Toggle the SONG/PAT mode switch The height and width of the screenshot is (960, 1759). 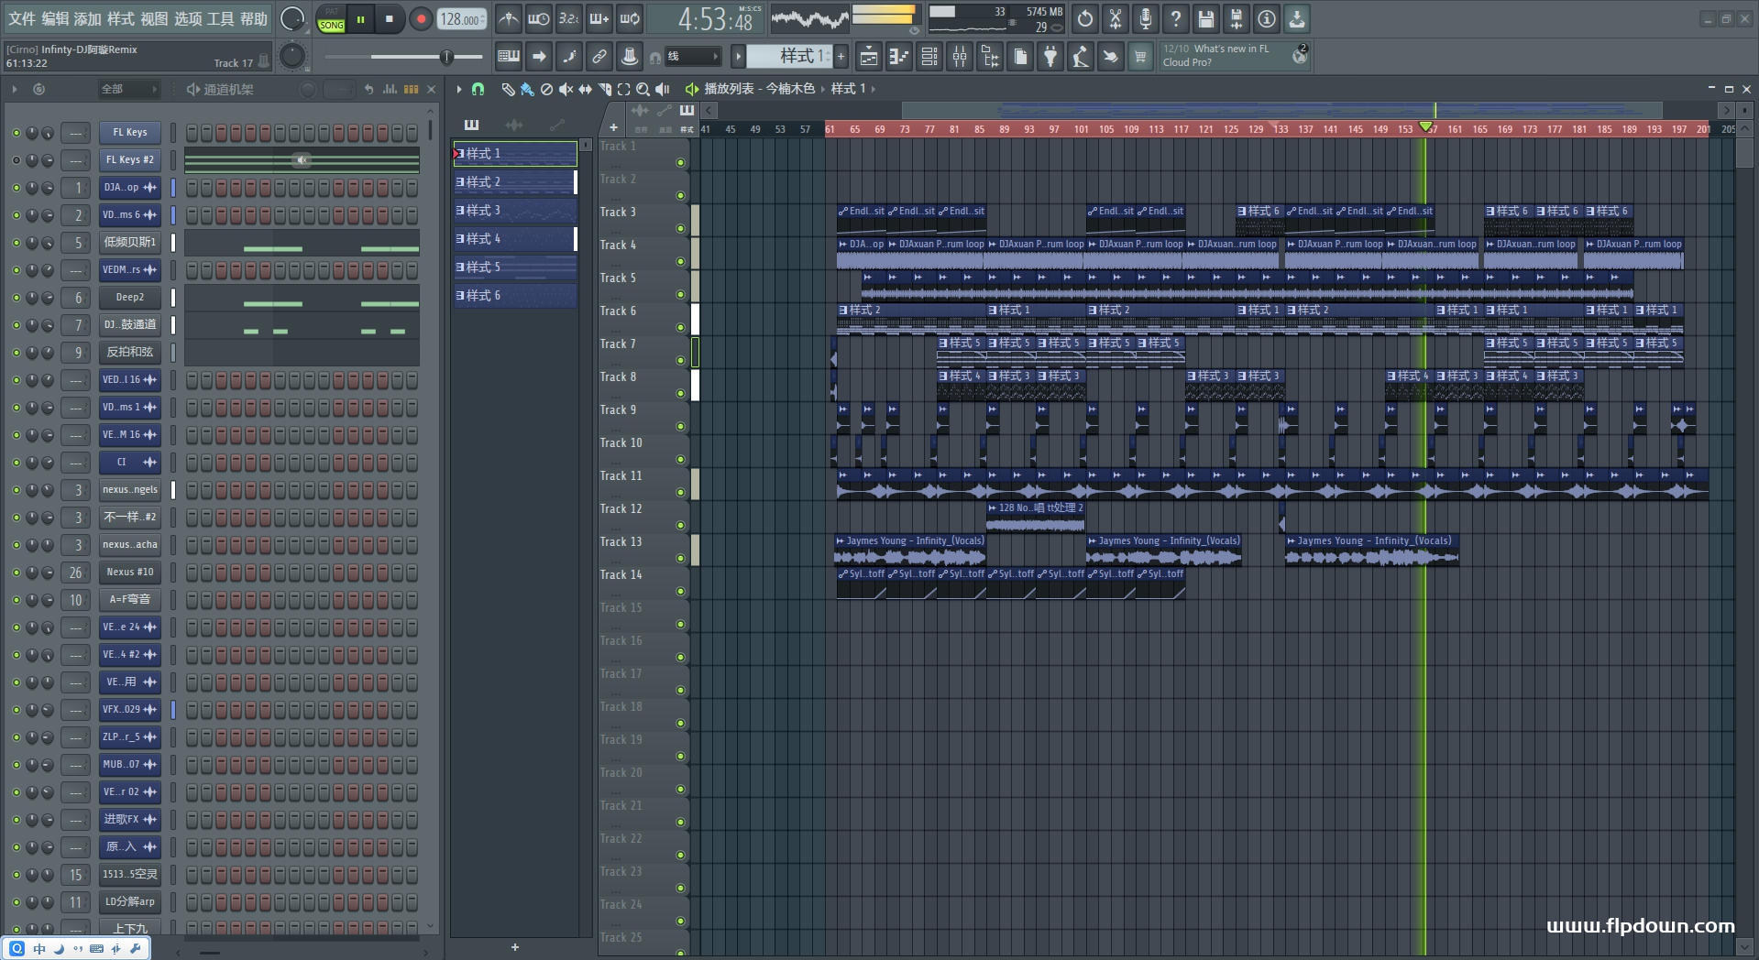[x=331, y=19]
